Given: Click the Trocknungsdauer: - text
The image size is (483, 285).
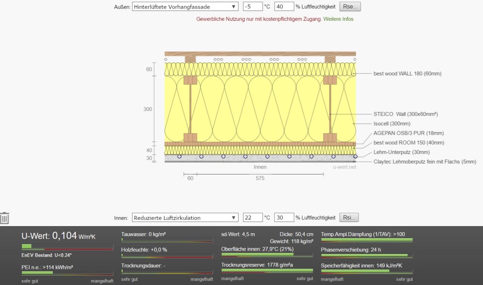Looking at the screenshot, I should (x=143, y=266).
